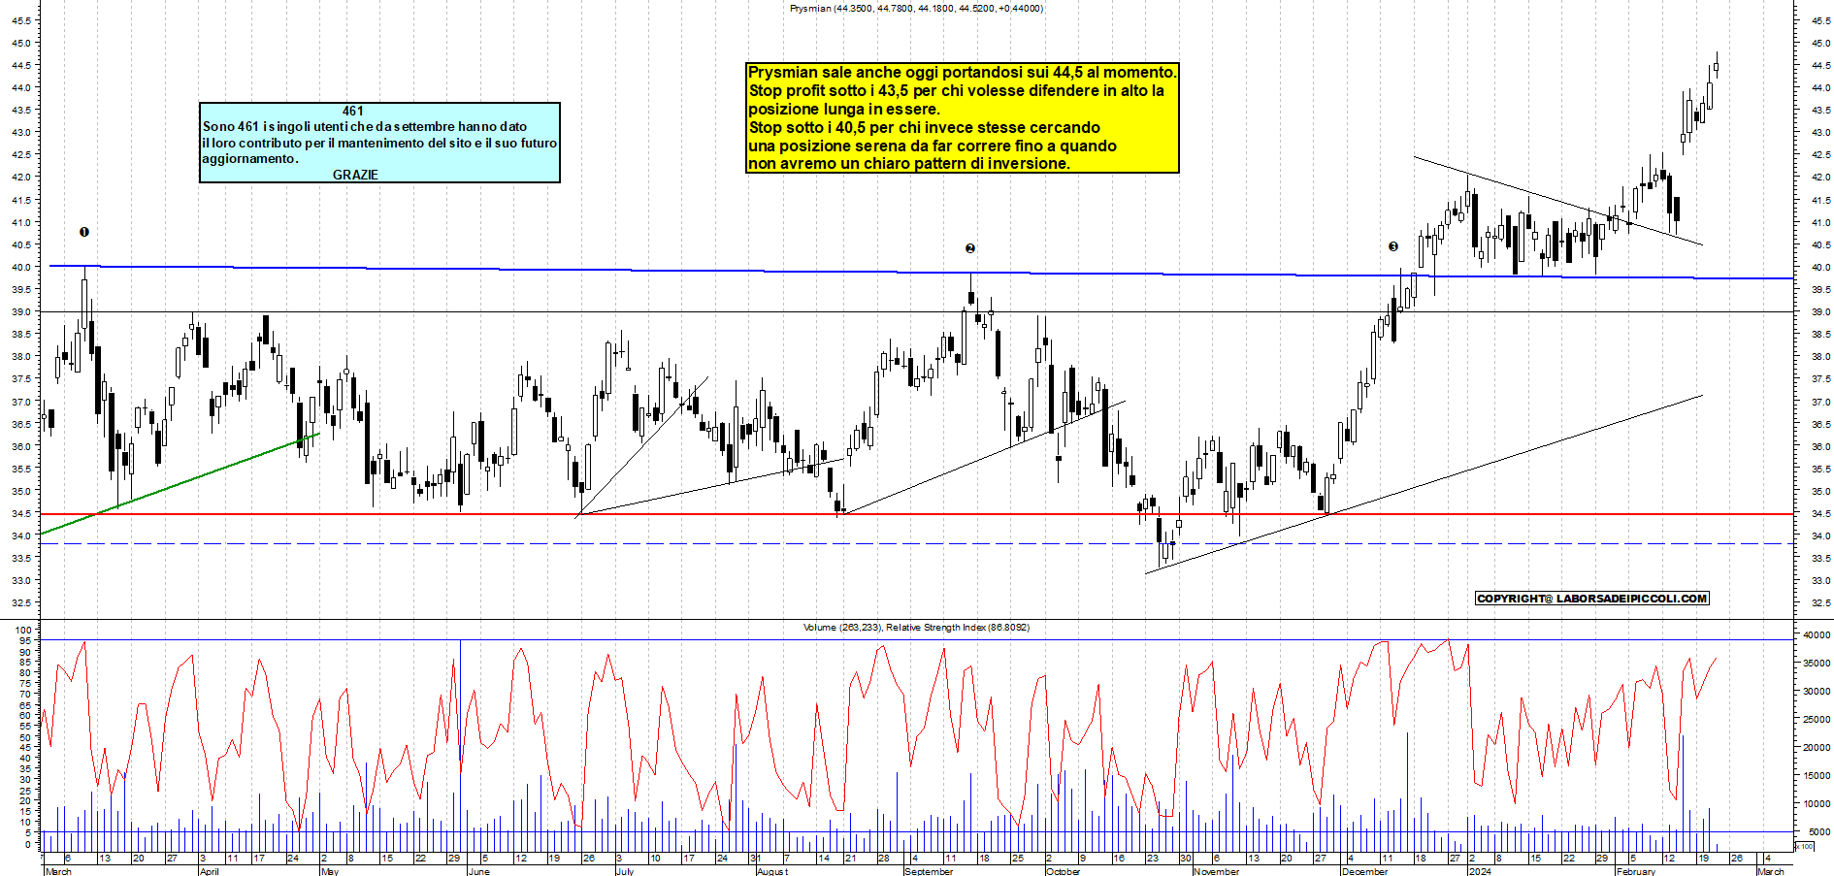Click the 'December' label on the time axis

(1364, 871)
